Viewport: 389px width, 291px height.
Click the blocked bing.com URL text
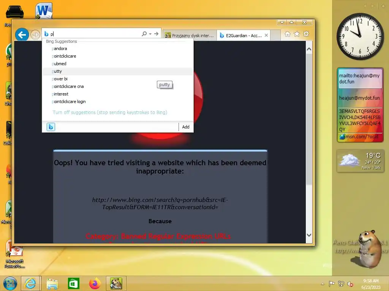pos(160,203)
